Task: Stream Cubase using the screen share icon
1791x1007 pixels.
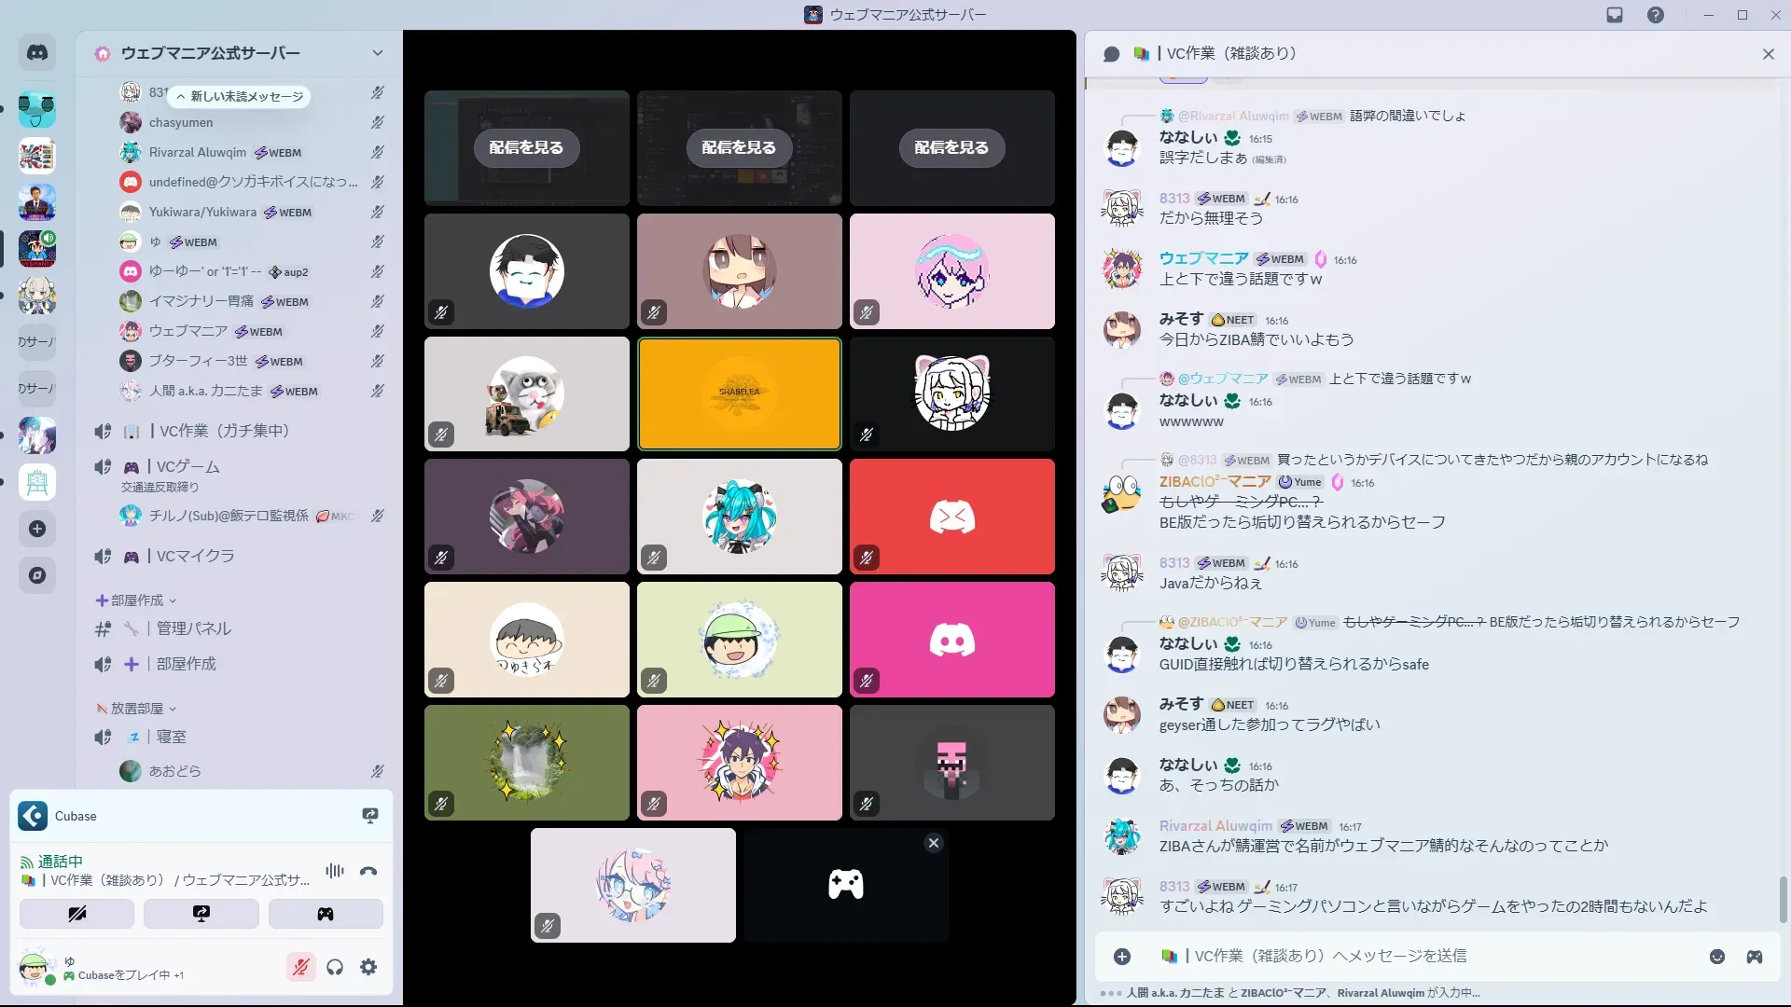Action: [370, 816]
